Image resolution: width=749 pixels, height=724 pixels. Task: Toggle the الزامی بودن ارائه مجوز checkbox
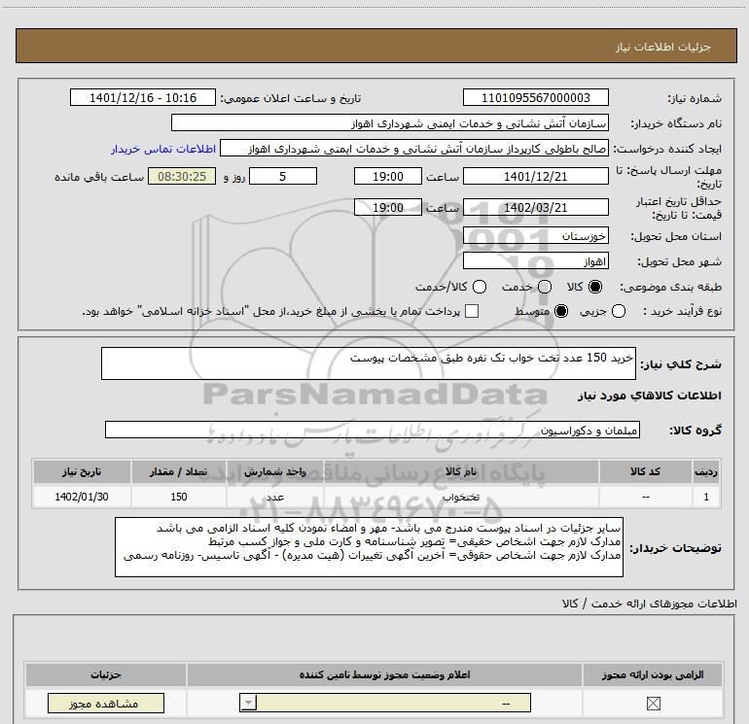coord(653,703)
